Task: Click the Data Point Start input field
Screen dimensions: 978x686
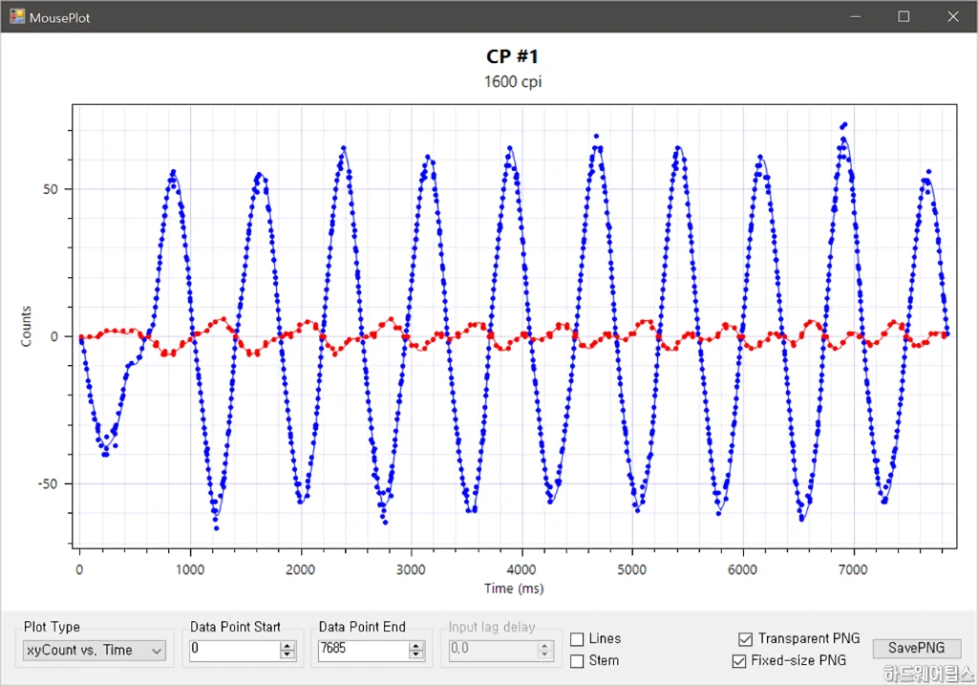Action: pyautogui.click(x=235, y=650)
